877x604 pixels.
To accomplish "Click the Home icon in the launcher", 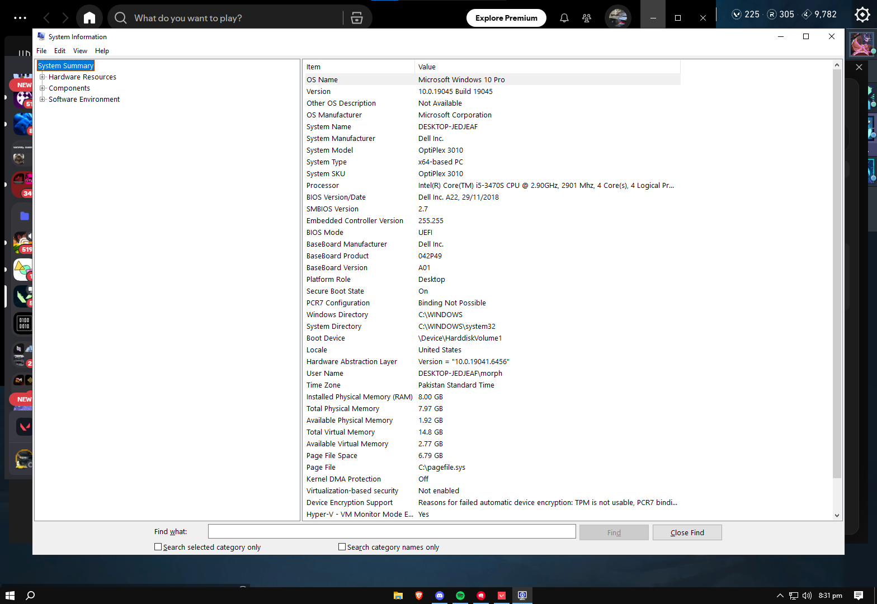I will pyautogui.click(x=89, y=18).
